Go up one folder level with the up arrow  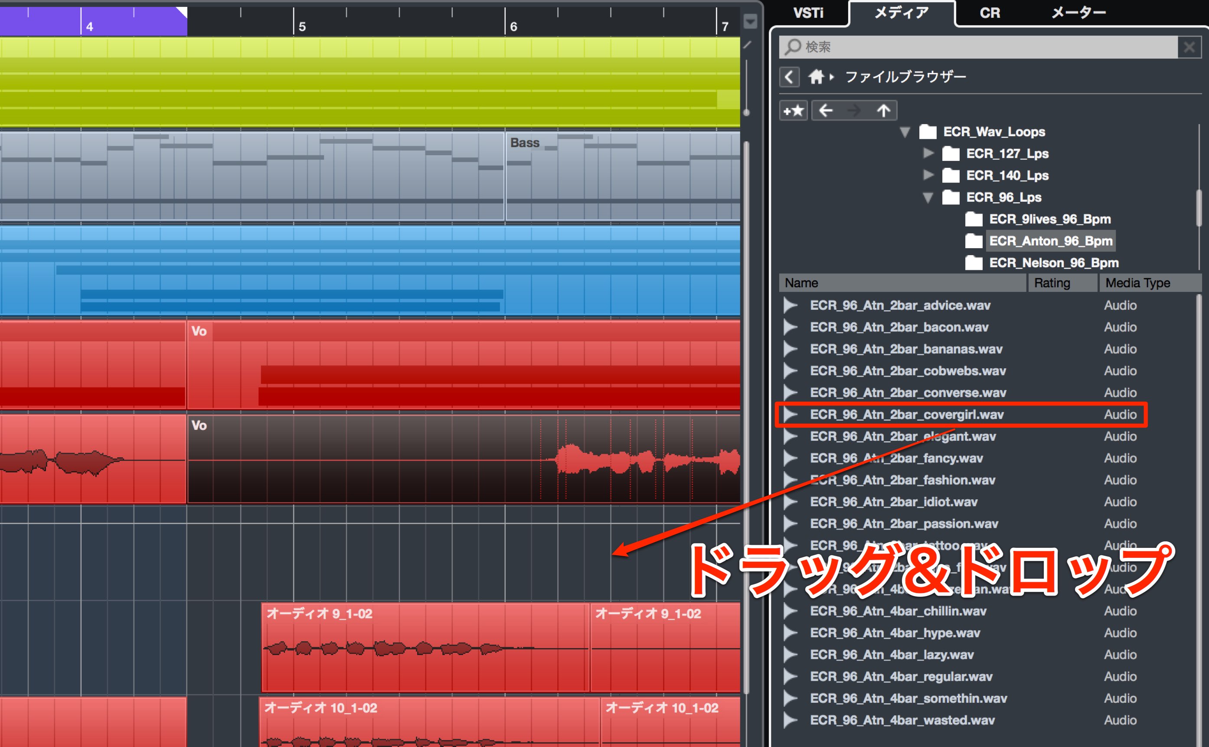click(x=883, y=110)
